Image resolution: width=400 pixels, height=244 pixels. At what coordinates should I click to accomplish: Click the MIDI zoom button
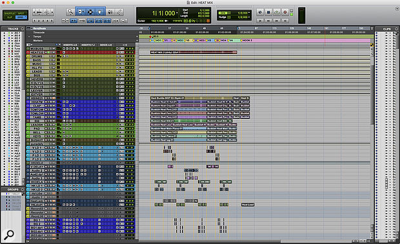tap(46, 12)
